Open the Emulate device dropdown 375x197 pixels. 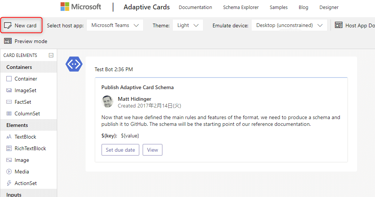point(289,25)
